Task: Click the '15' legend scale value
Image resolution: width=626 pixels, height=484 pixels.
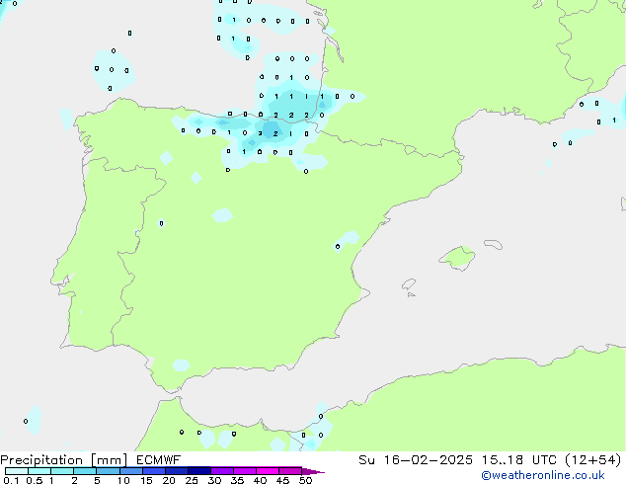Action: pyautogui.click(x=146, y=480)
